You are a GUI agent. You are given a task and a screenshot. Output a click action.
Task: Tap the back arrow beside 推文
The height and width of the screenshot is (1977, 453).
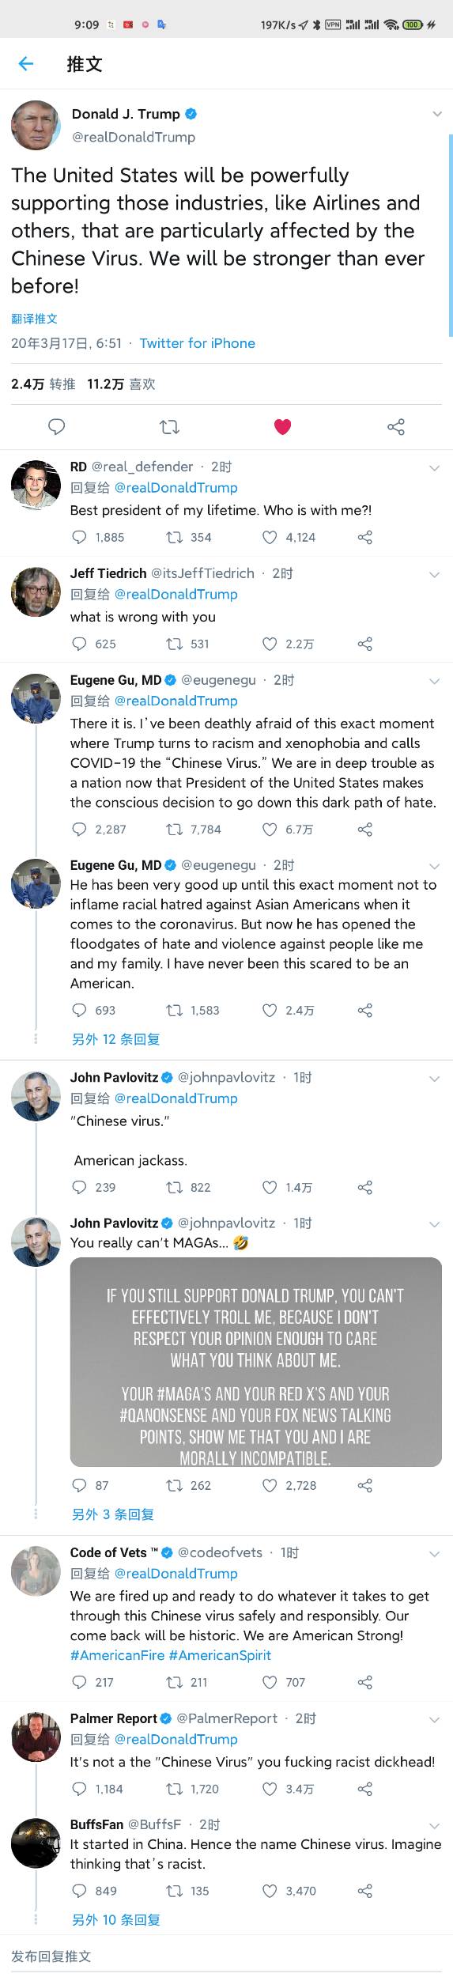click(x=26, y=64)
